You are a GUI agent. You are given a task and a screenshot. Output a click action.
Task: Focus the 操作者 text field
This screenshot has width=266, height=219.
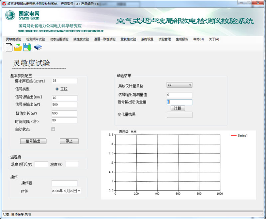tap(64, 183)
